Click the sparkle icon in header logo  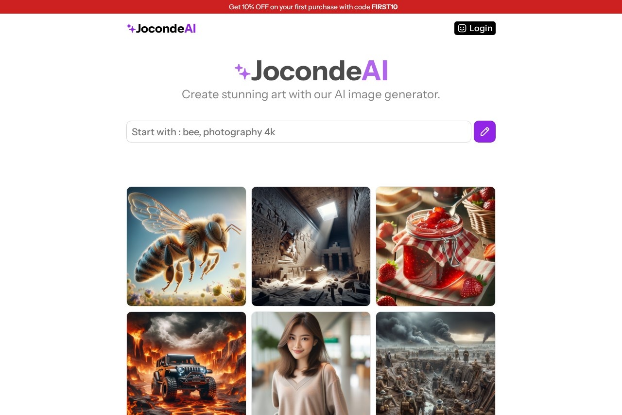(131, 28)
